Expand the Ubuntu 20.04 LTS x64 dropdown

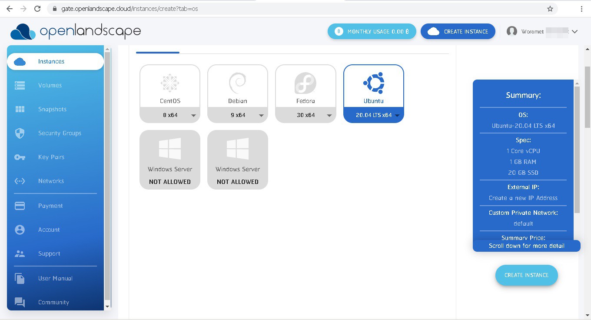374,115
